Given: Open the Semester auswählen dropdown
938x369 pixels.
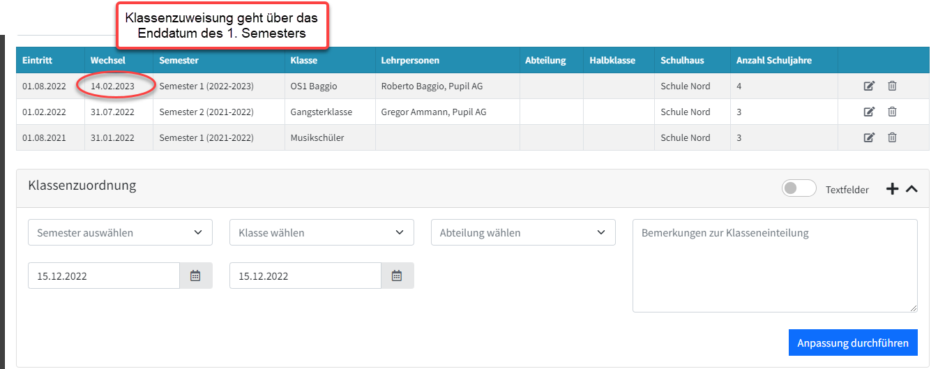Looking at the screenshot, I should [120, 232].
